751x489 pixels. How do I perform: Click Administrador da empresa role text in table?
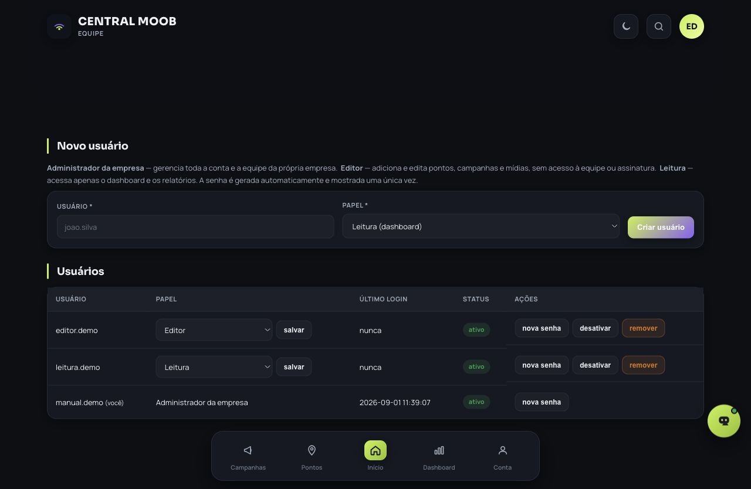pyautogui.click(x=202, y=403)
